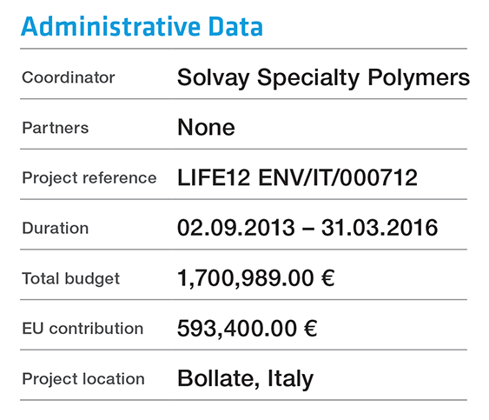Click the word Italy in location
Screen dimensions: 489x420
(291, 379)
